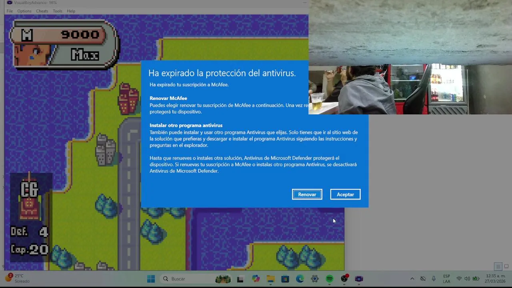Open the Cheats menu in VisualBoyAdvance
This screenshot has width=512, height=288.
click(42, 11)
